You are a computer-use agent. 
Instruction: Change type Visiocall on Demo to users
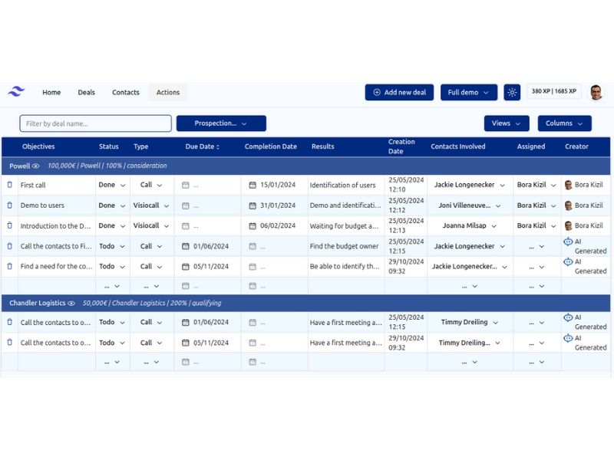click(150, 205)
